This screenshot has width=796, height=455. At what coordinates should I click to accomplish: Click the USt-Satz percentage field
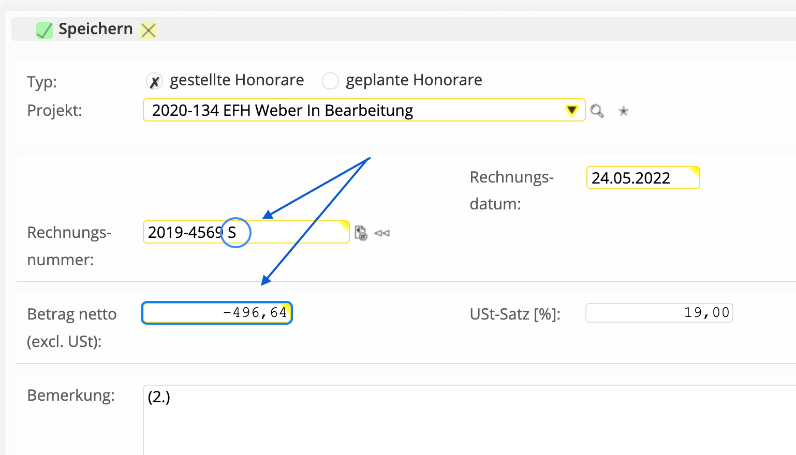click(658, 313)
